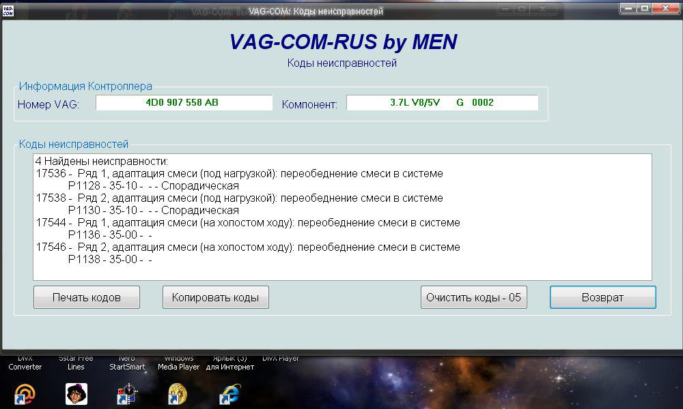Select fault code 17536 line in the list
This screenshot has height=409, width=683.
[x=239, y=174]
